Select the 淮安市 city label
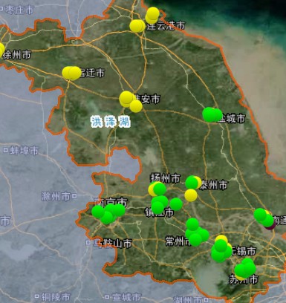 click(x=148, y=100)
